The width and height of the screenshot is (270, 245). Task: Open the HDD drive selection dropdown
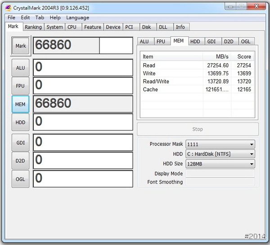[220, 154]
